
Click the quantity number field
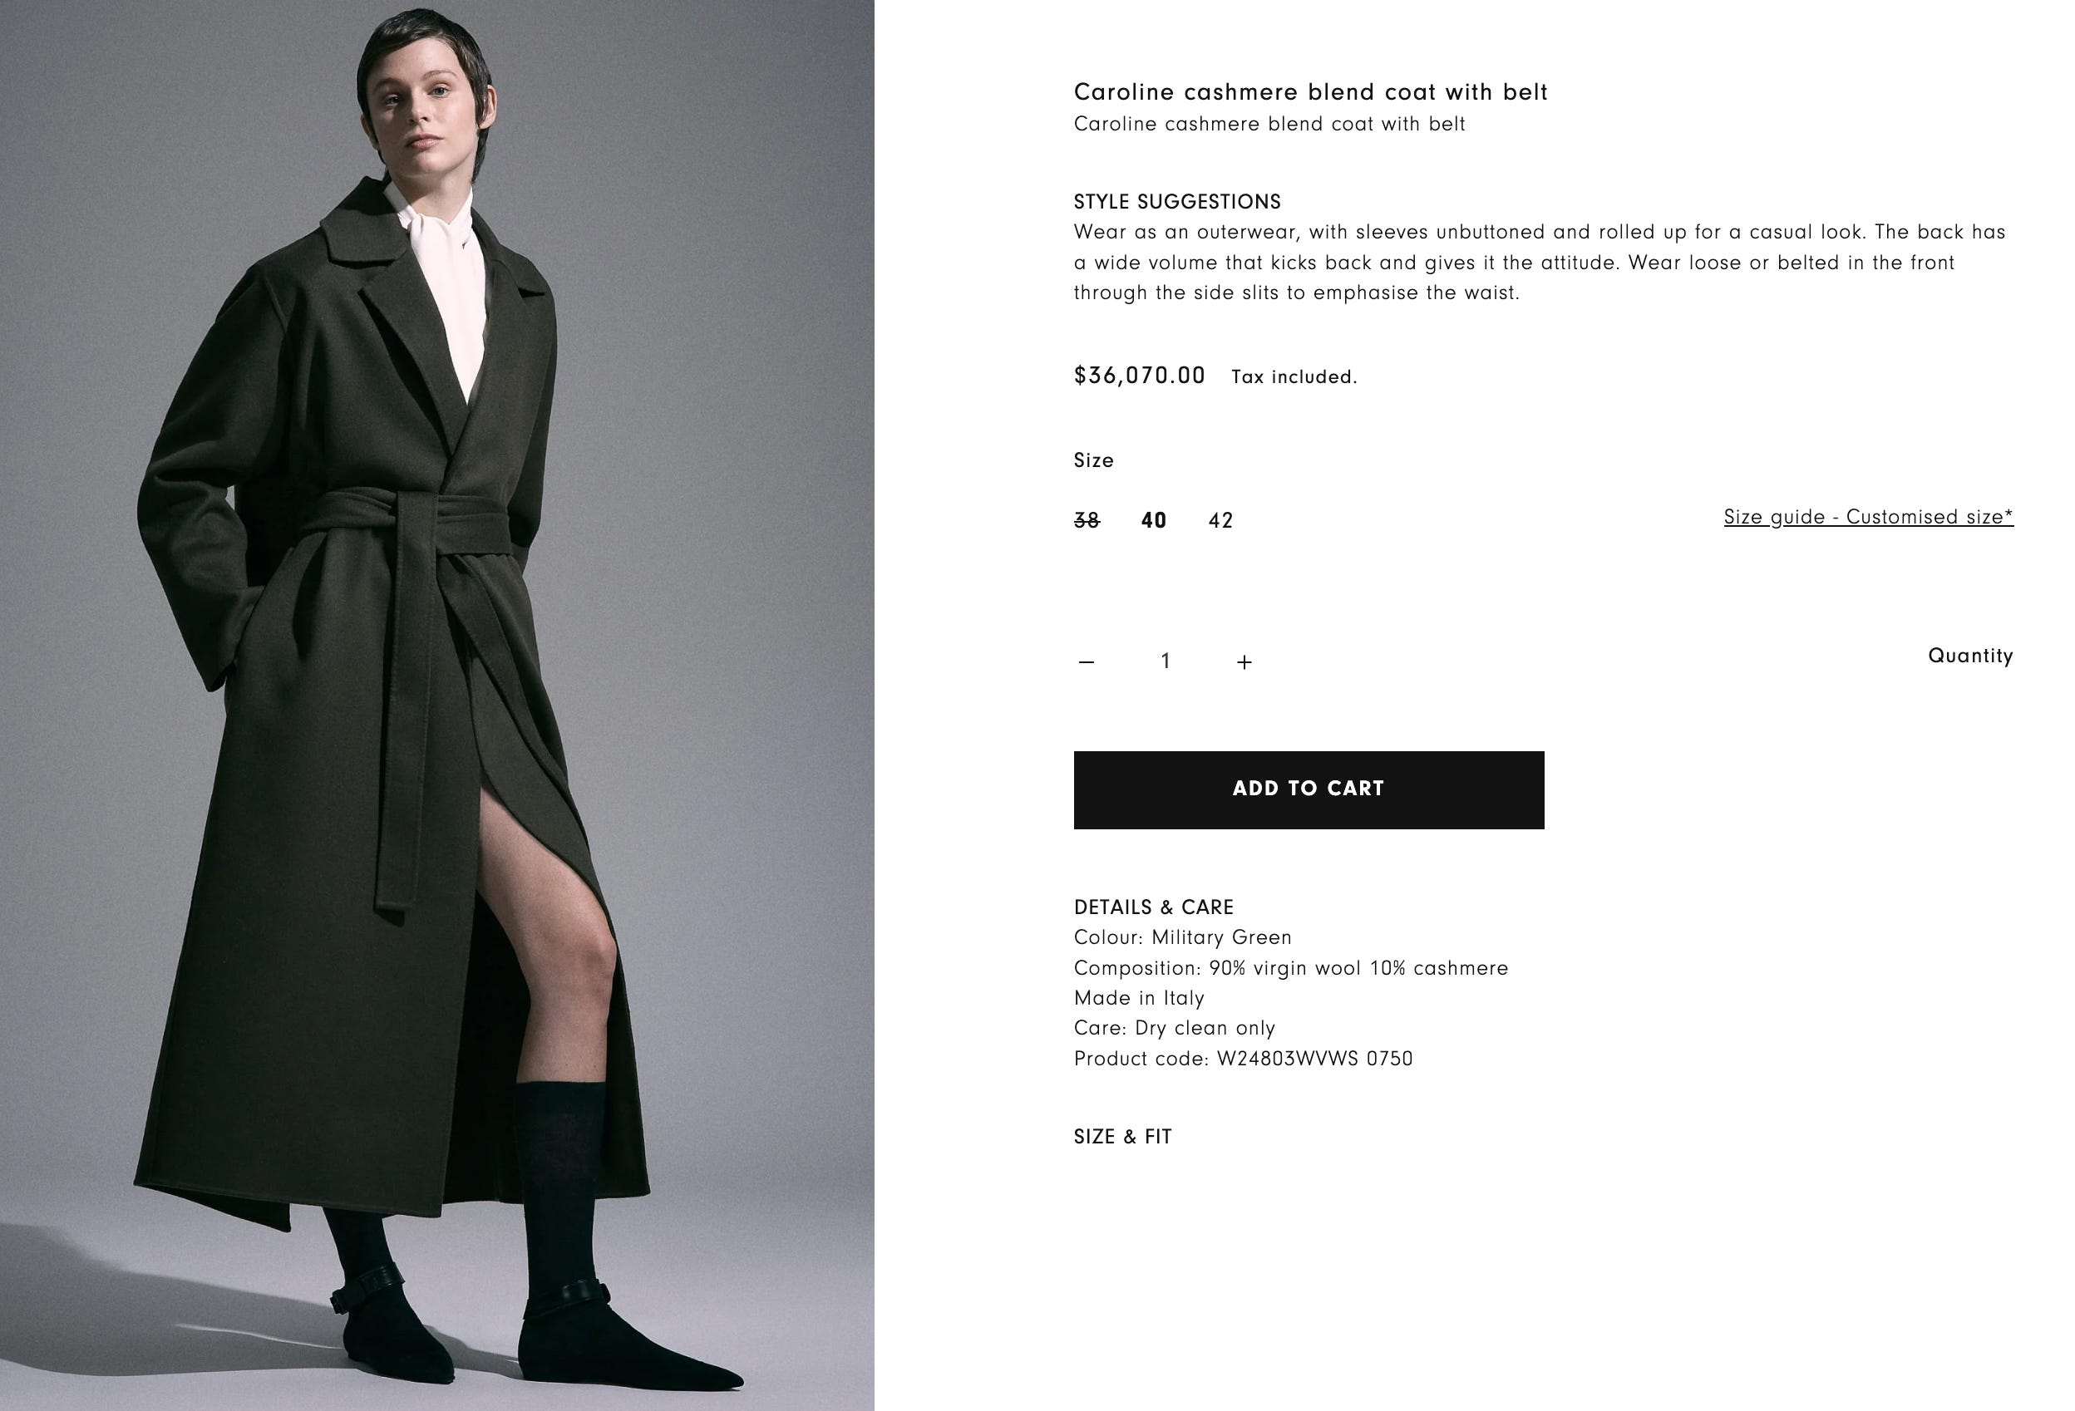(1166, 661)
